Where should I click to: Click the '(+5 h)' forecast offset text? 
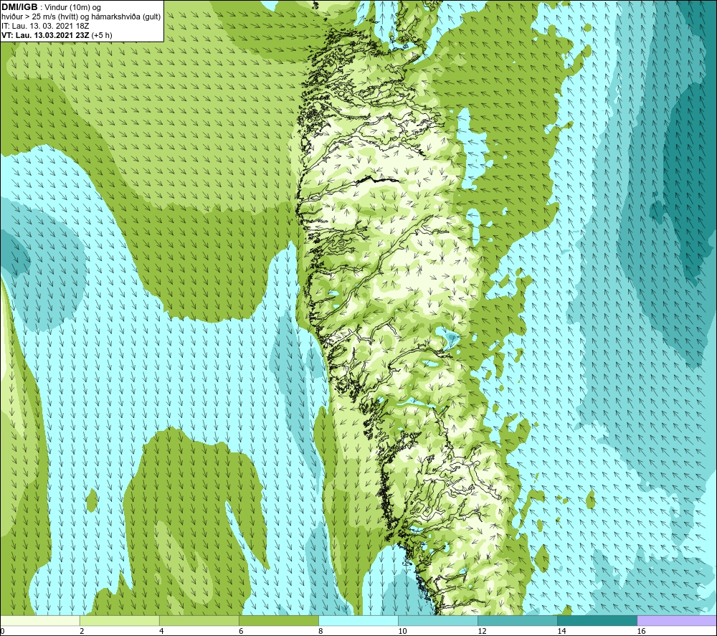tap(102, 35)
